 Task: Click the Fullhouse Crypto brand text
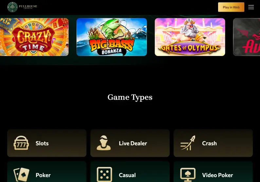(x=28, y=7)
